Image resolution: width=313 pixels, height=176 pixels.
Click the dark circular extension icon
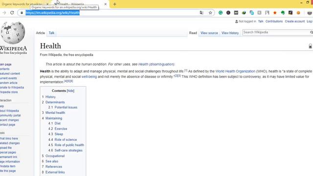(228, 13)
